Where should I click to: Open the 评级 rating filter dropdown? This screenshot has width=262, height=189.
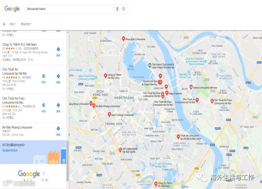(x=13, y=24)
